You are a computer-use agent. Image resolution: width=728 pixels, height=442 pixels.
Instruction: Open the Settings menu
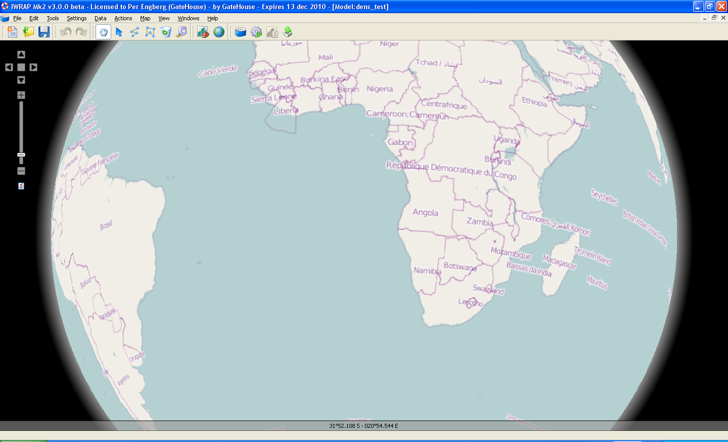pyautogui.click(x=76, y=18)
